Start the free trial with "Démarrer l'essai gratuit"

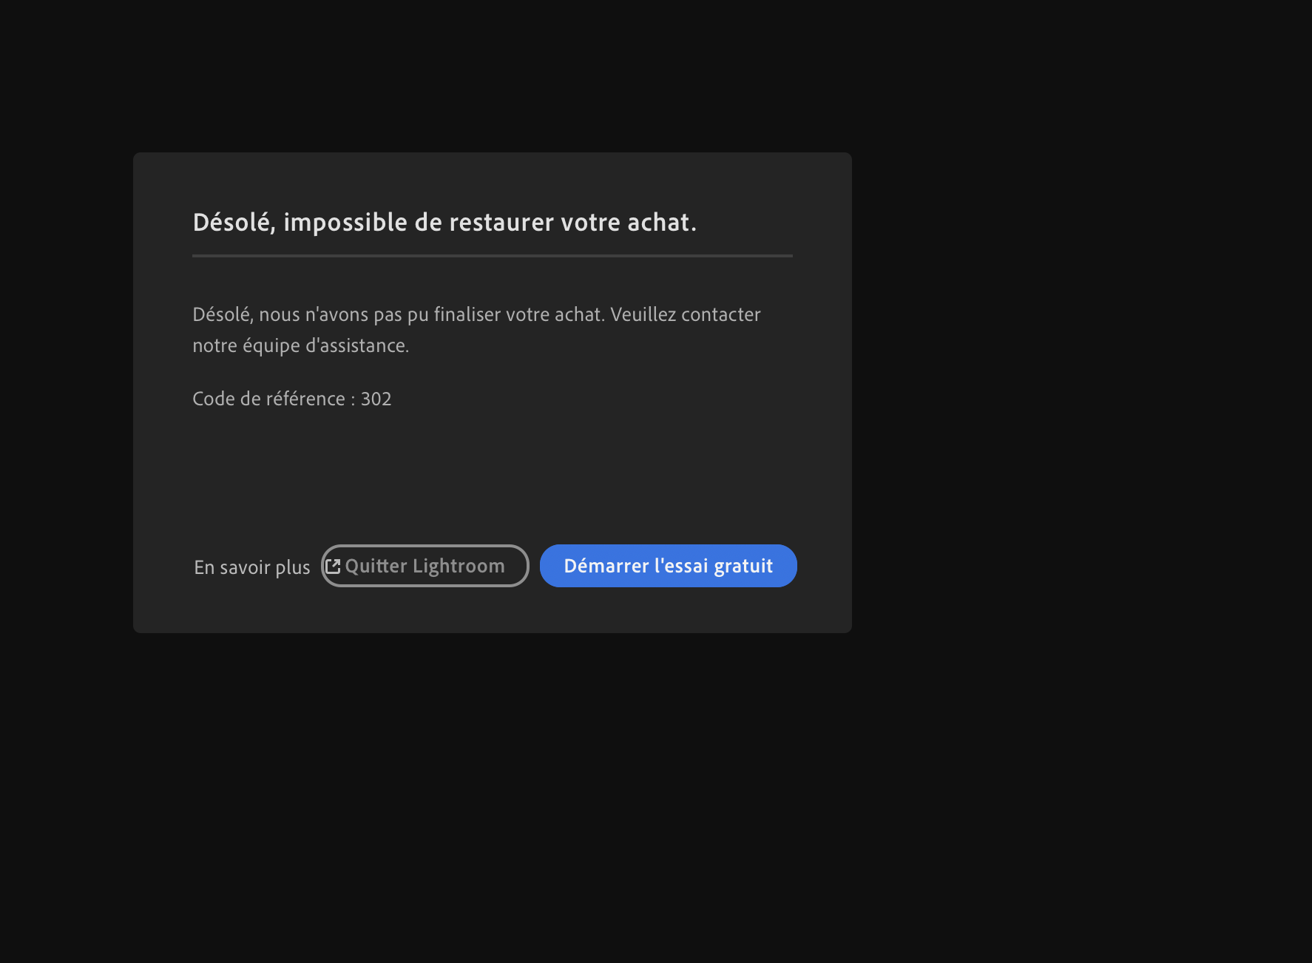click(669, 566)
